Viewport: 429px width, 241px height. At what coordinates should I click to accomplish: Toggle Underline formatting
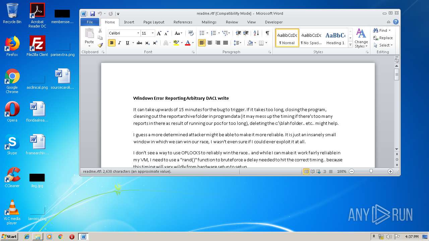[127, 43]
